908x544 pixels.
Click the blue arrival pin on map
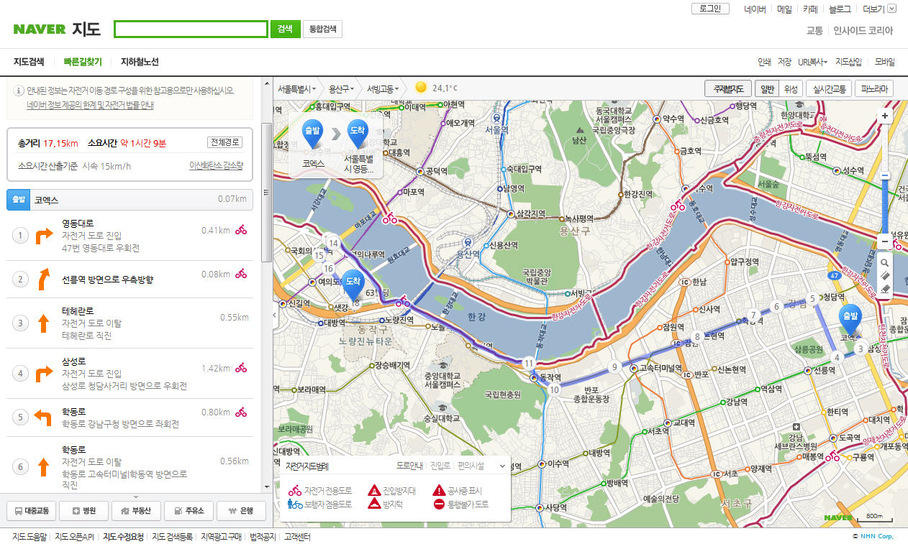pyautogui.click(x=353, y=284)
